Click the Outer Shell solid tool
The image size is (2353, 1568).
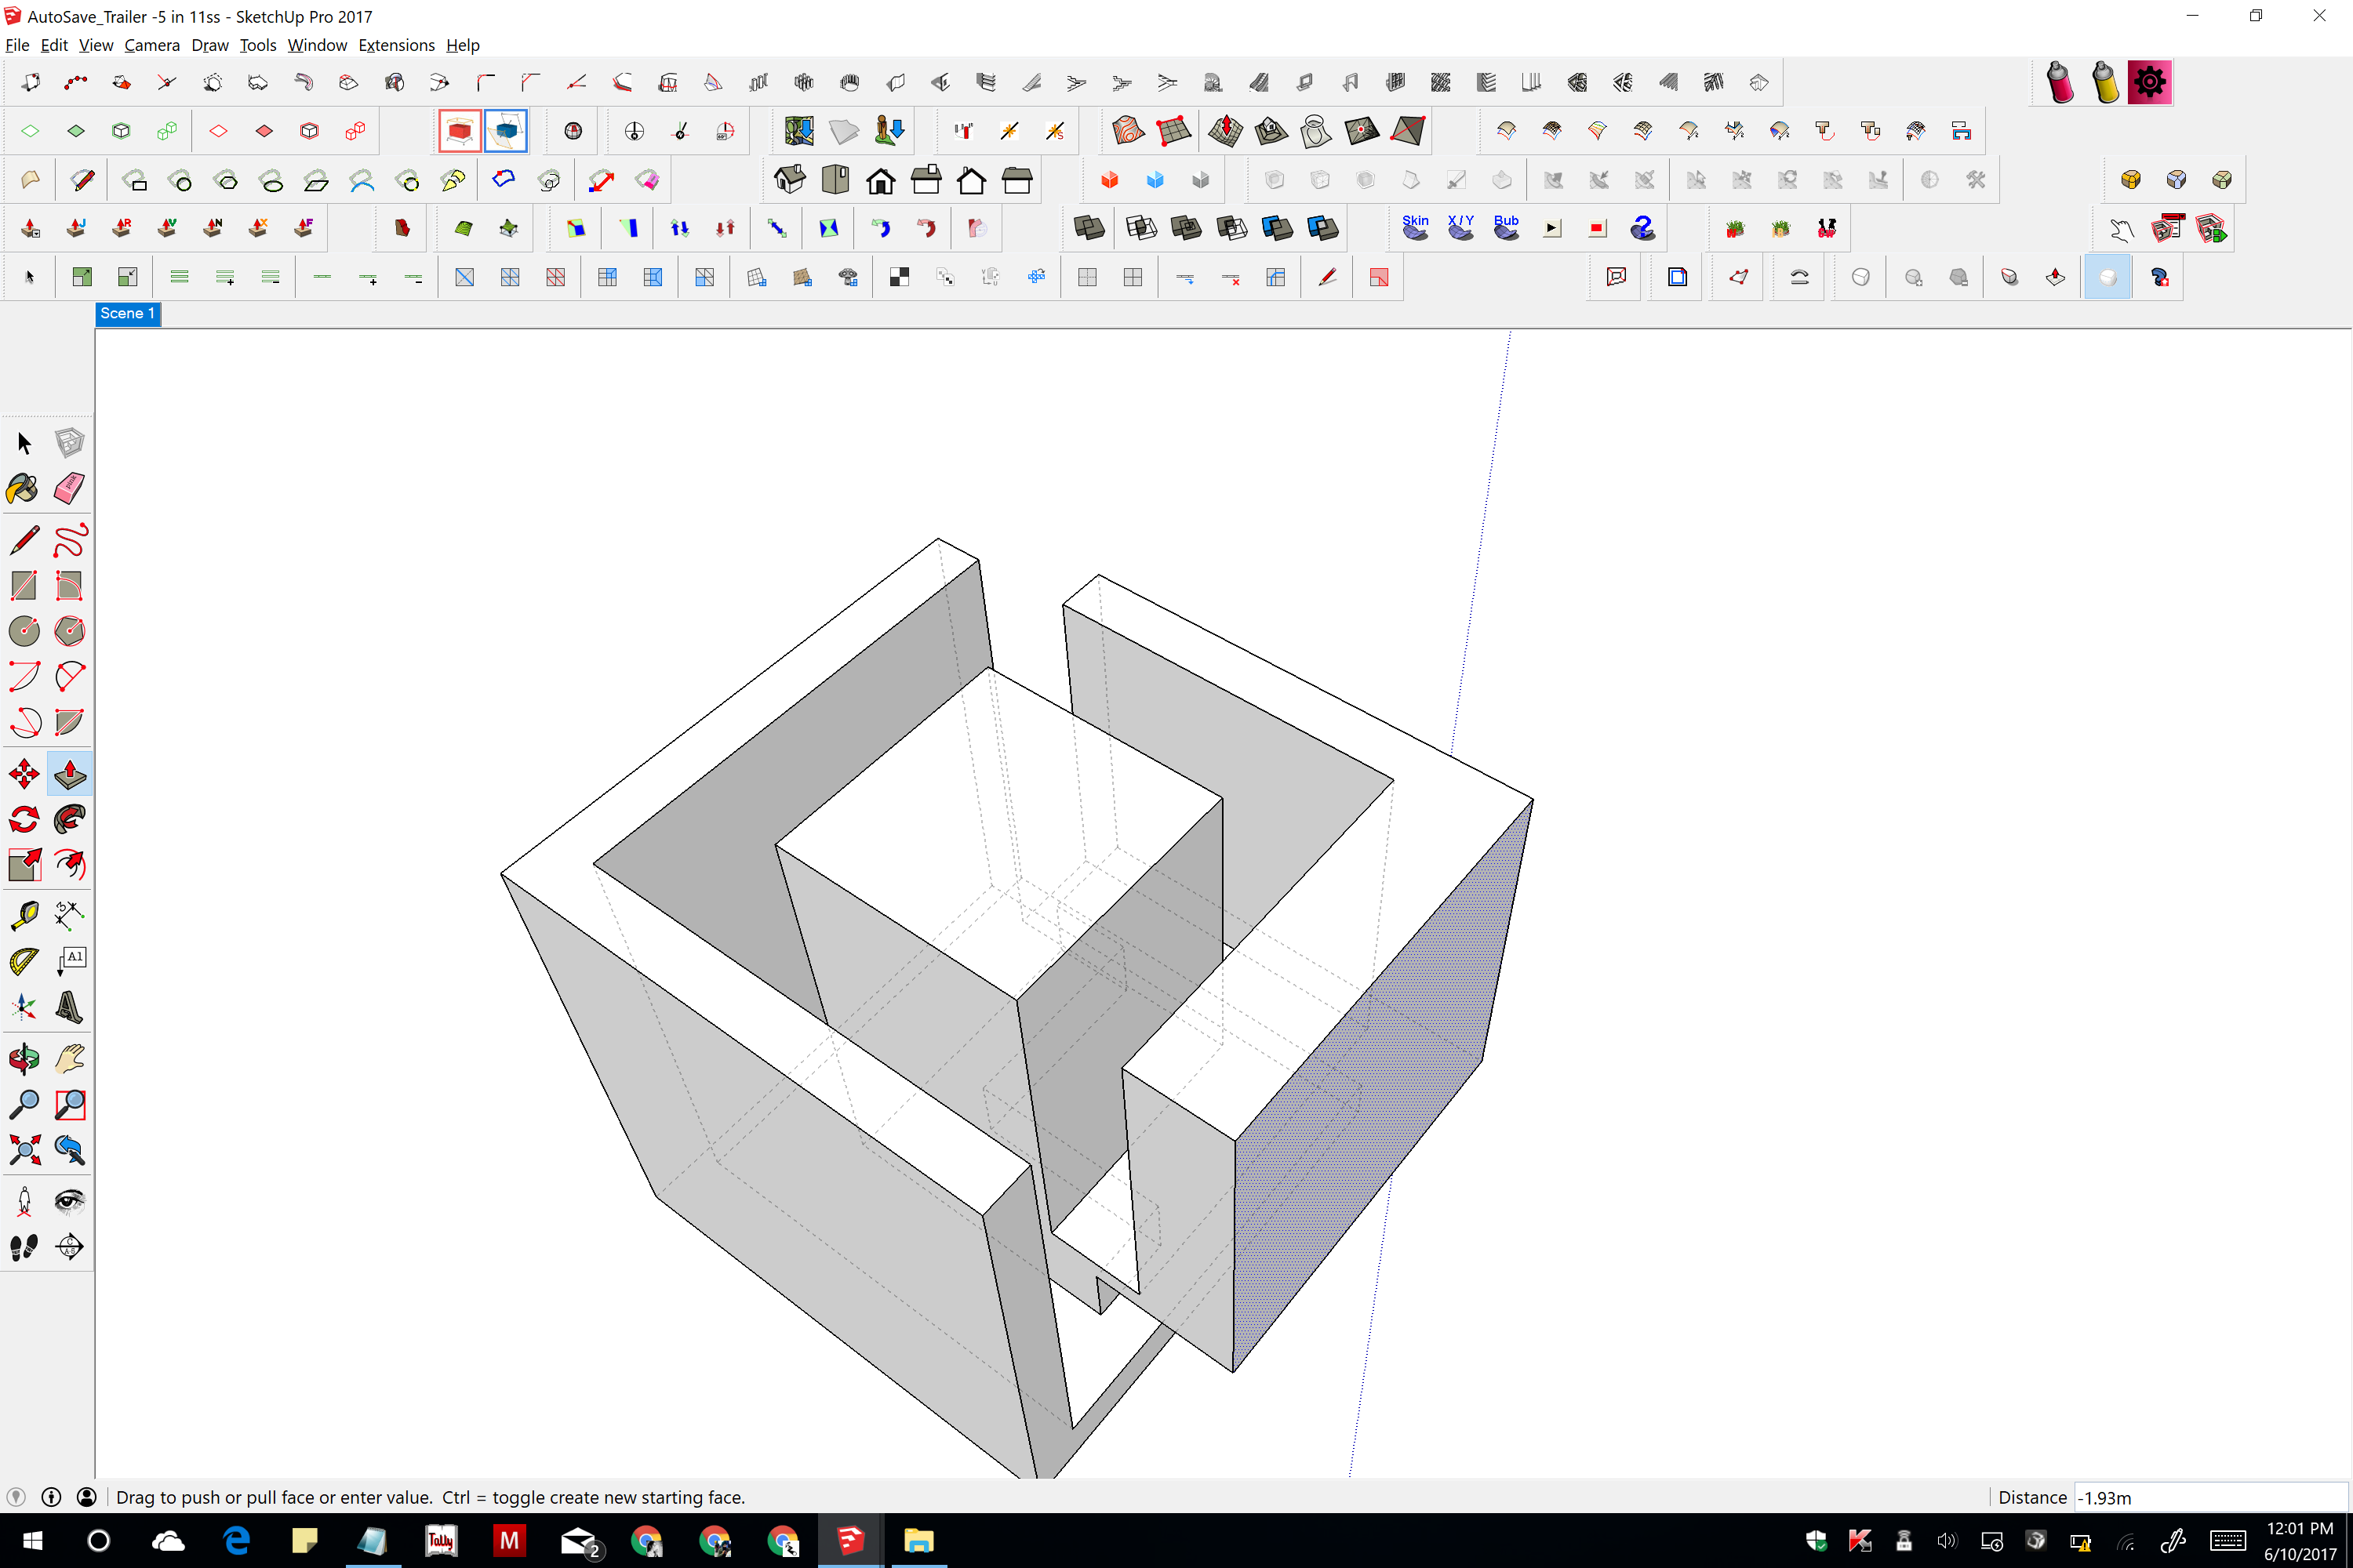click(1089, 228)
